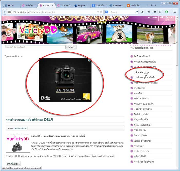The width and height of the screenshot is (180, 171).
Task: Click the VarietyDD logo in header banner
Action: (x=38, y=30)
